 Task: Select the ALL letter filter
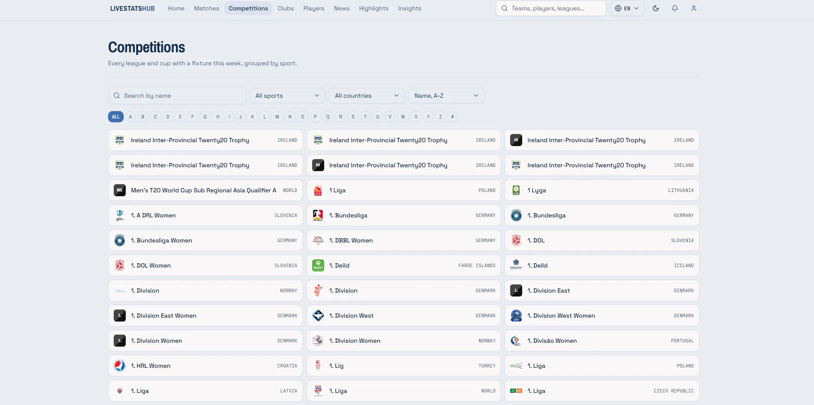(x=116, y=117)
